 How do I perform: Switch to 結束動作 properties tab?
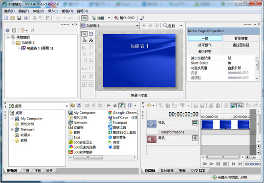click(x=205, y=45)
